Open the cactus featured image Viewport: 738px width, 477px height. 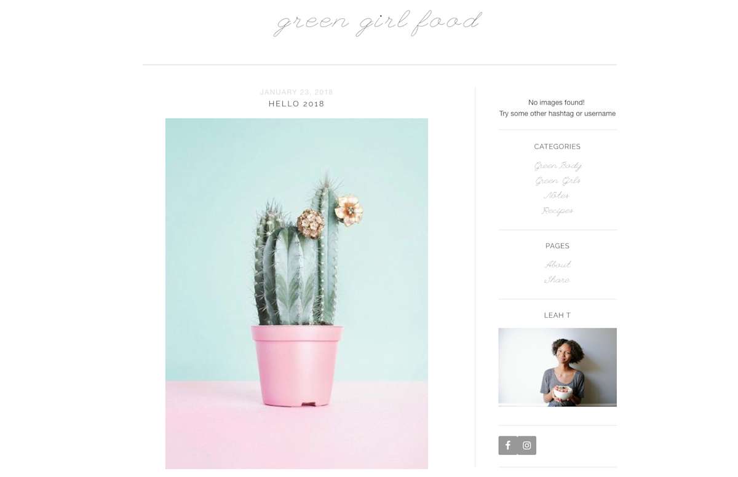click(296, 294)
